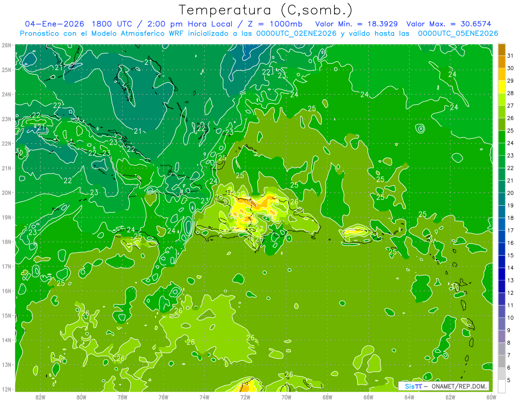Click the 12N latitude axis label
The image size is (522, 403).
(6, 389)
